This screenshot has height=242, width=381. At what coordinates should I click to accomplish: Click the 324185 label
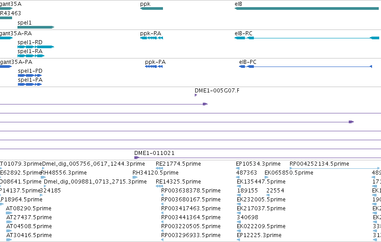(50, 190)
